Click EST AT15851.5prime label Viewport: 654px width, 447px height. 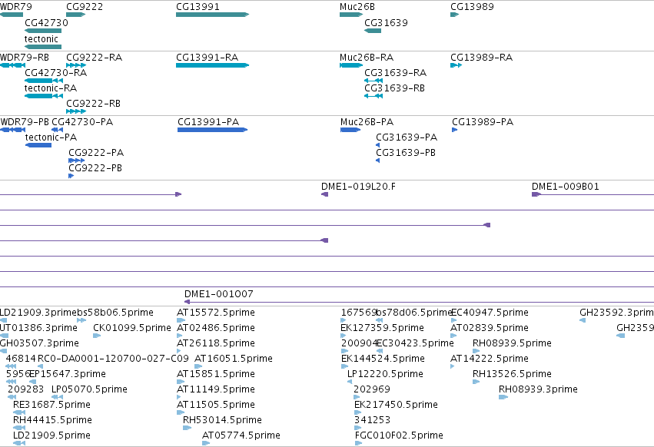pyautogui.click(x=216, y=374)
